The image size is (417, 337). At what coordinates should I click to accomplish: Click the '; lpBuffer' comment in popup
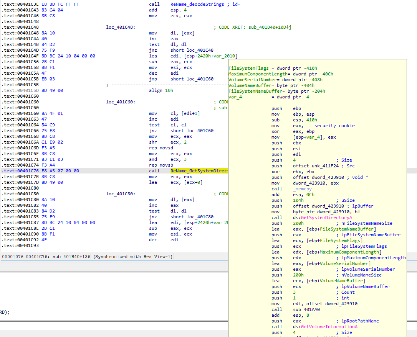click(355, 206)
